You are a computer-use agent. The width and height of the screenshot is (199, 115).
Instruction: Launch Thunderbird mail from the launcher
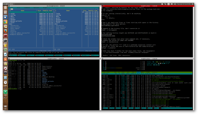(5, 17)
